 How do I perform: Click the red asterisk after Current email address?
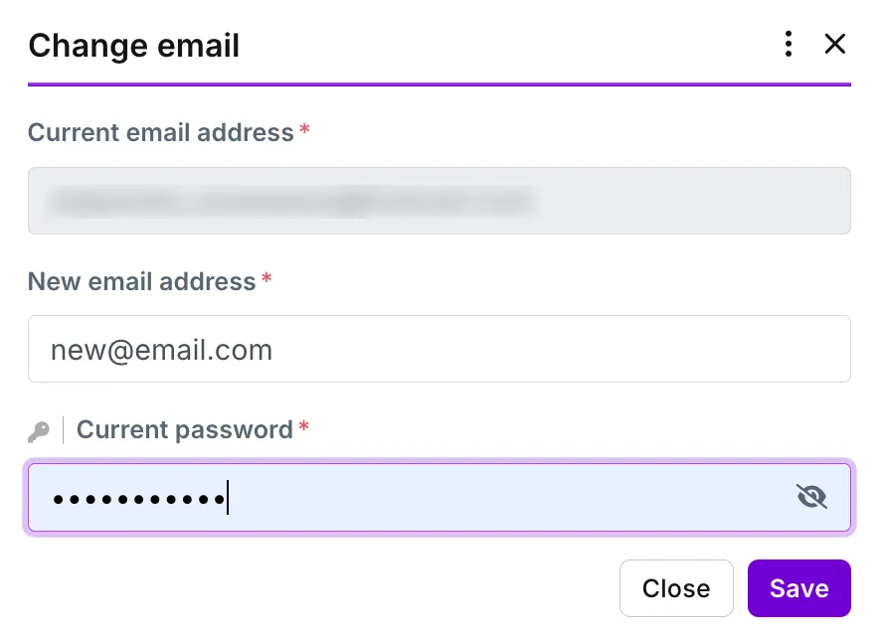tap(304, 130)
